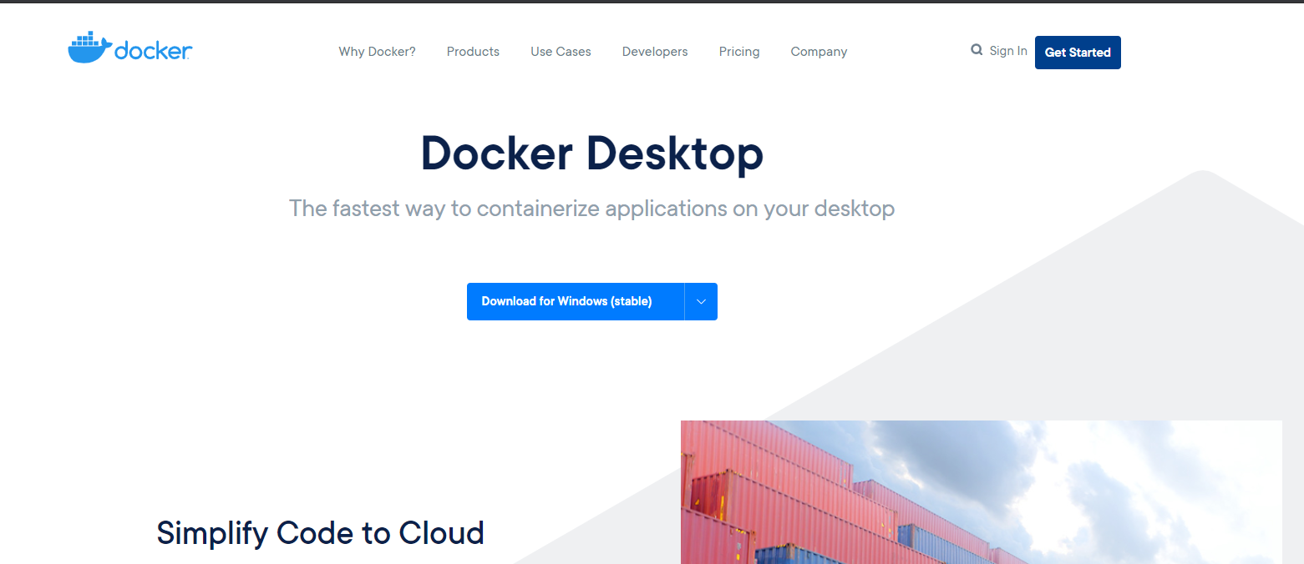
Task: Click the Sign In link
Action: tap(1008, 51)
